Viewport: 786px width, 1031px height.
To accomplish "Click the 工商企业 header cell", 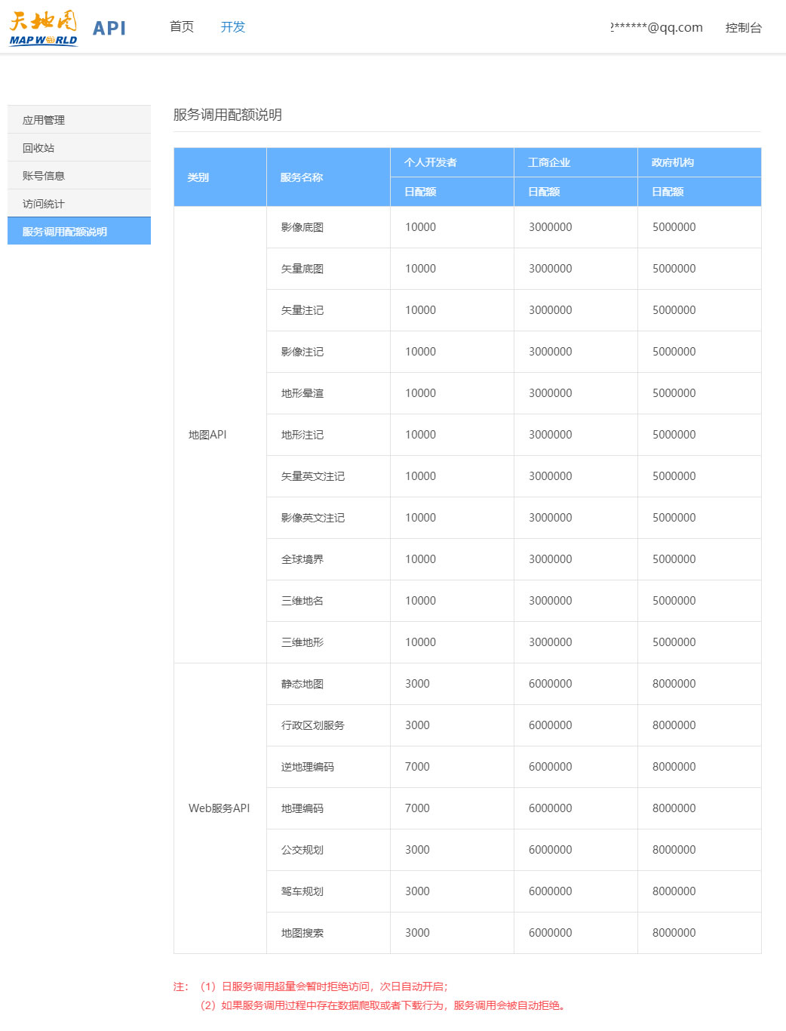I will [x=549, y=162].
